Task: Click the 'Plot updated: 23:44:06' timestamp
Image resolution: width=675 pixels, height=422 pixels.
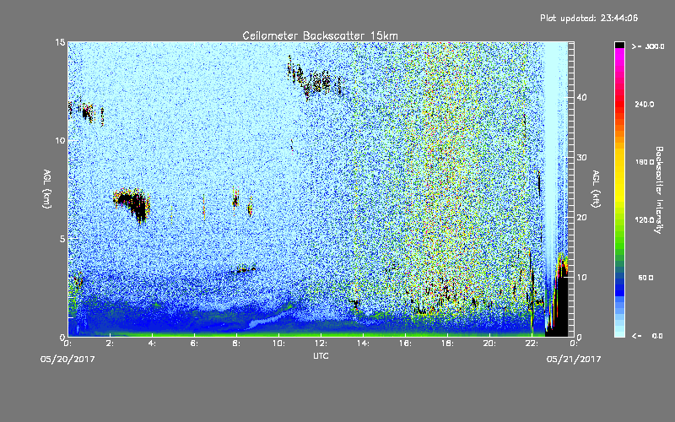Action: [589, 18]
